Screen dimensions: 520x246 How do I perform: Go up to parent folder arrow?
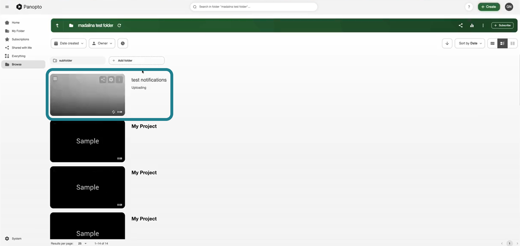[57, 26]
